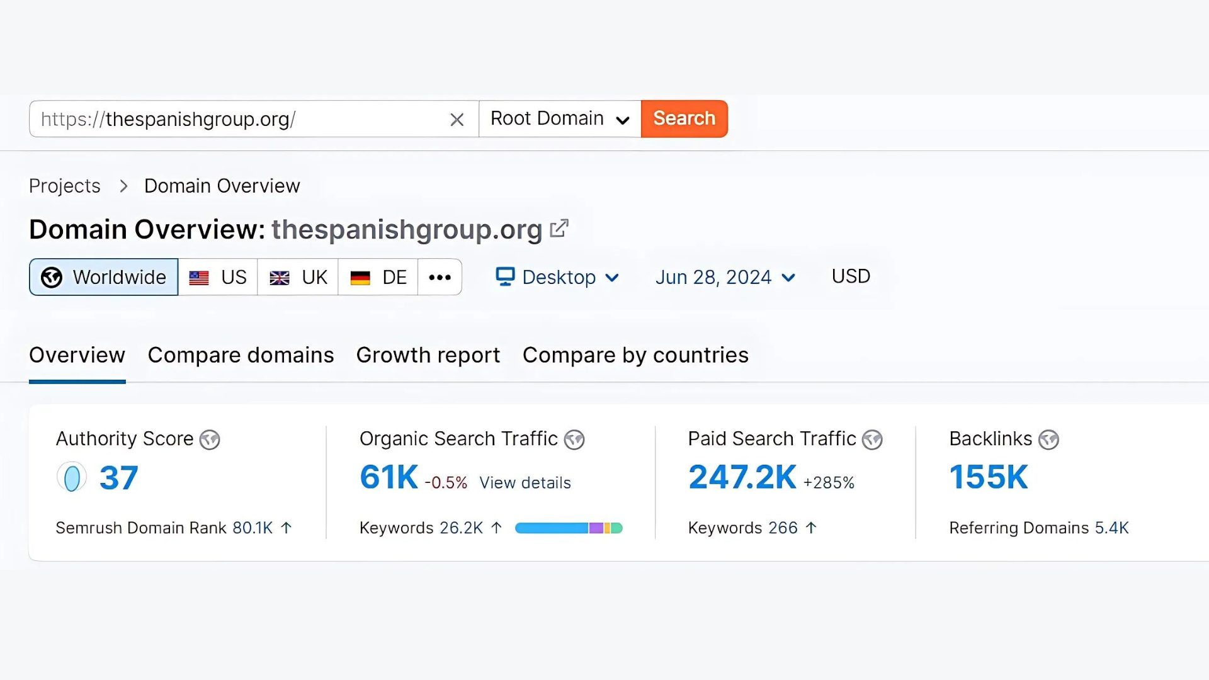This screenshot has width=1209, height=680.
Task: Click the +285% paid traffic change
Action: click(829, 483)
